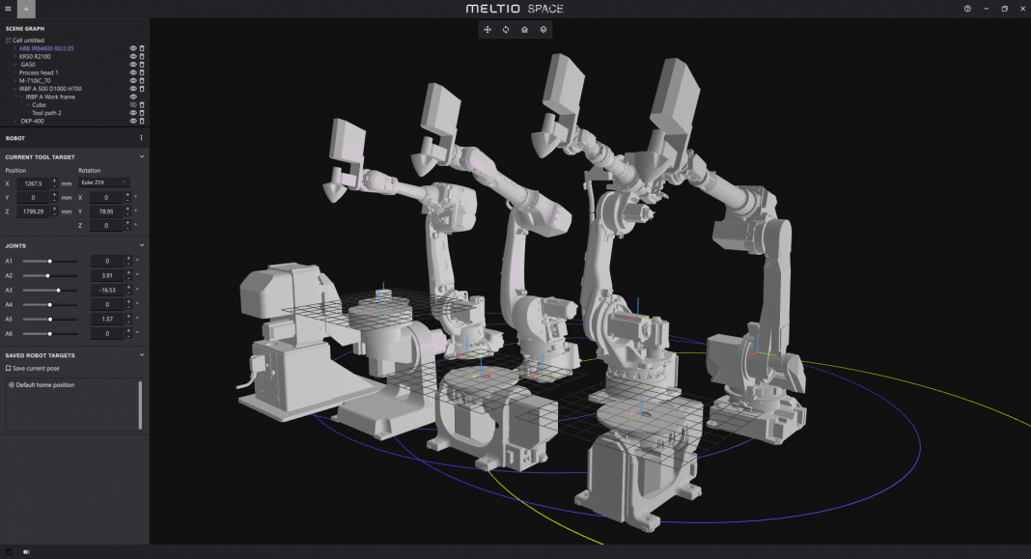The height and width of the screenshot is (559, 1031).
Task: Reset view with the home icon
Action: [x=524, y=30]
